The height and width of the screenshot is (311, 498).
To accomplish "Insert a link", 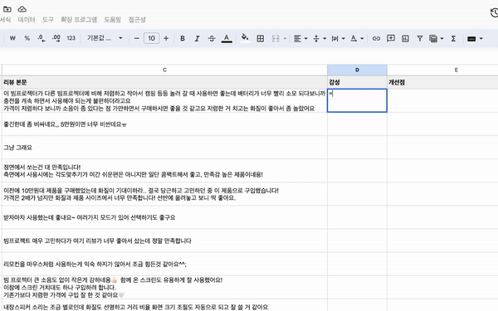I will pos(376,38).
